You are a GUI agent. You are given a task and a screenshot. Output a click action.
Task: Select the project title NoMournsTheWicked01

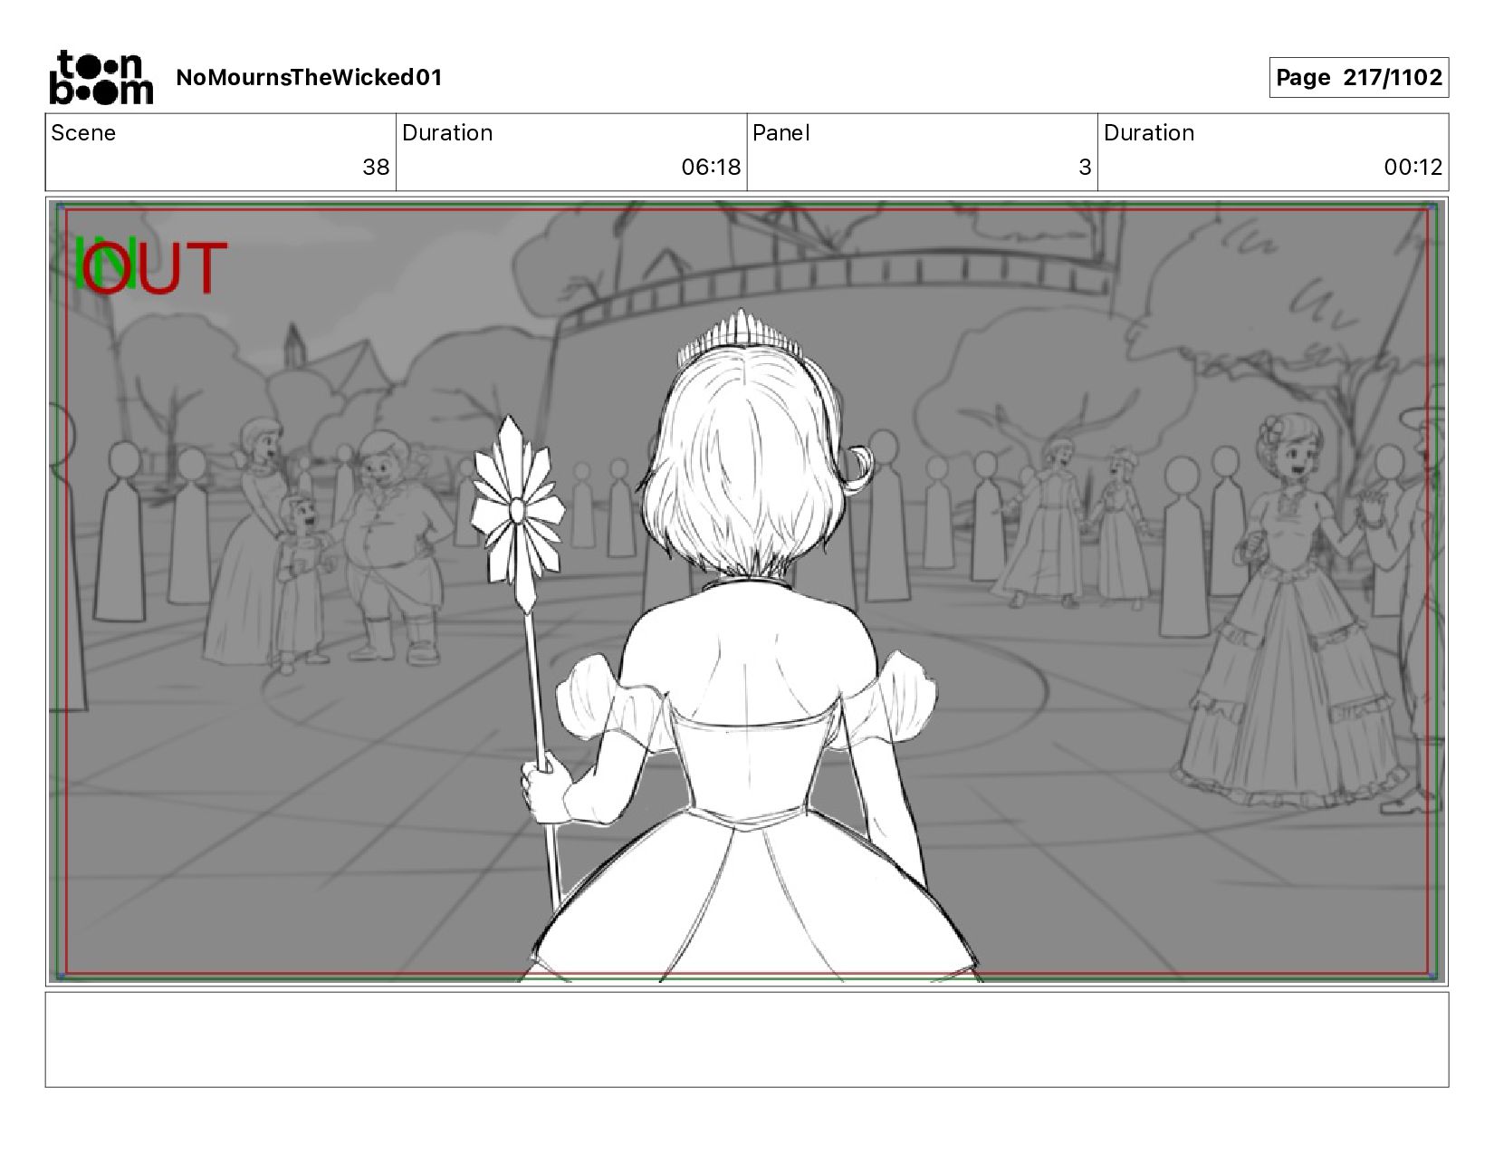309,78
